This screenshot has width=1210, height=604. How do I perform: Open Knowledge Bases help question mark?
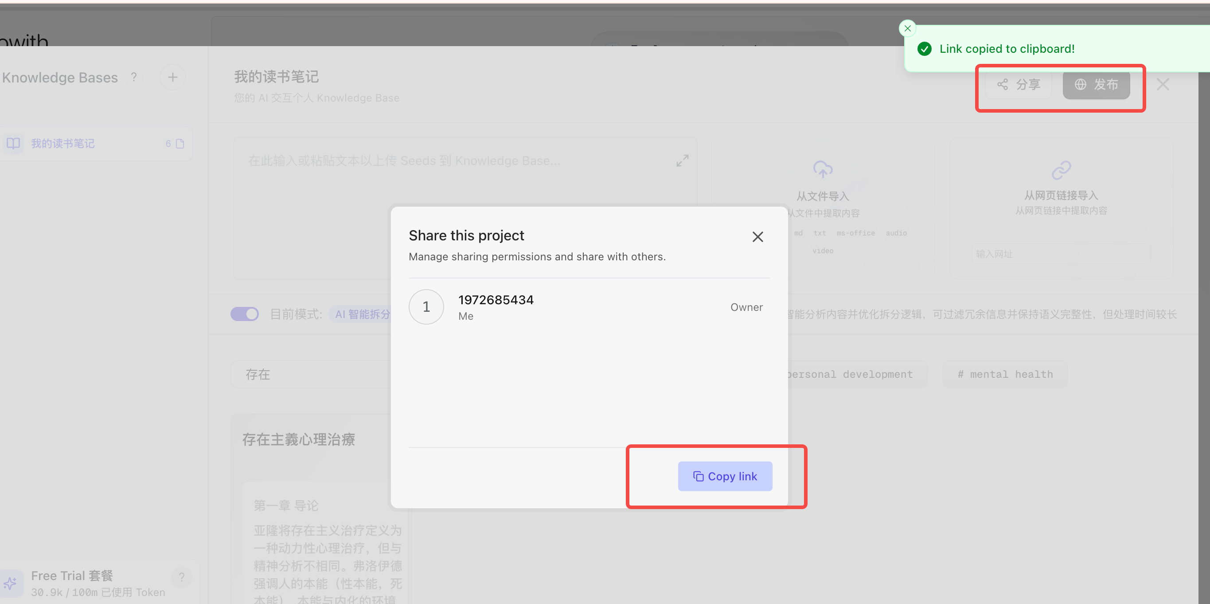click(134, 77)
